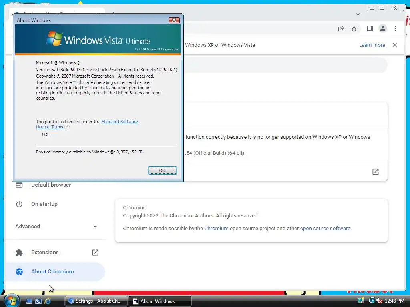
Task: Close the About Windows dialog
Action: point(174,20)
